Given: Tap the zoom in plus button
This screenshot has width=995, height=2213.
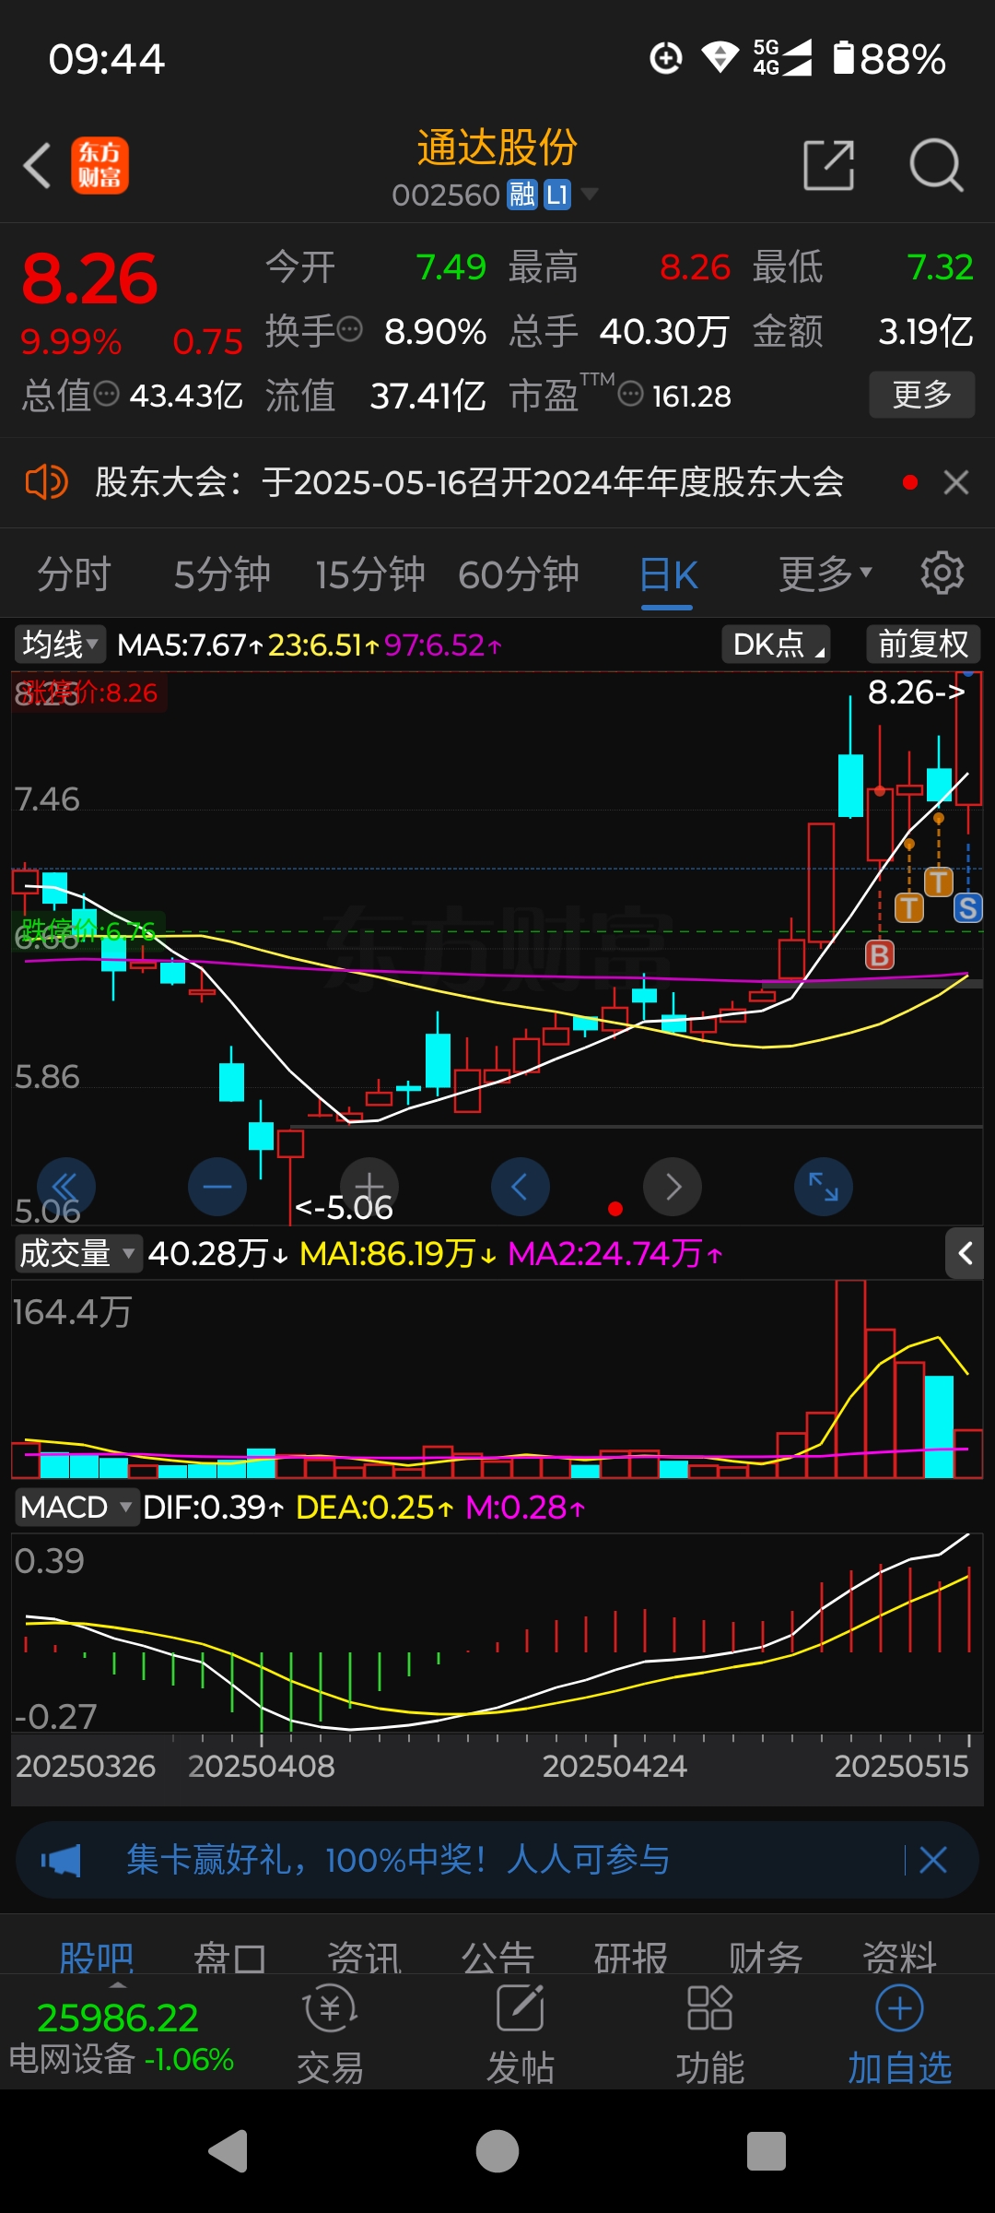Looking at the screenshot, I should tap(369, 1187).
